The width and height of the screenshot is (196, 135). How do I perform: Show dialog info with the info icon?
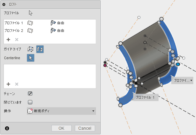pyautogui.click(x=7, y=128)
